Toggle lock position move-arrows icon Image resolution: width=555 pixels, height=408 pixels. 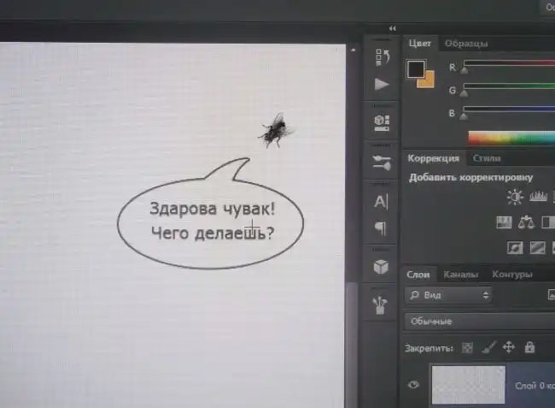509,347
